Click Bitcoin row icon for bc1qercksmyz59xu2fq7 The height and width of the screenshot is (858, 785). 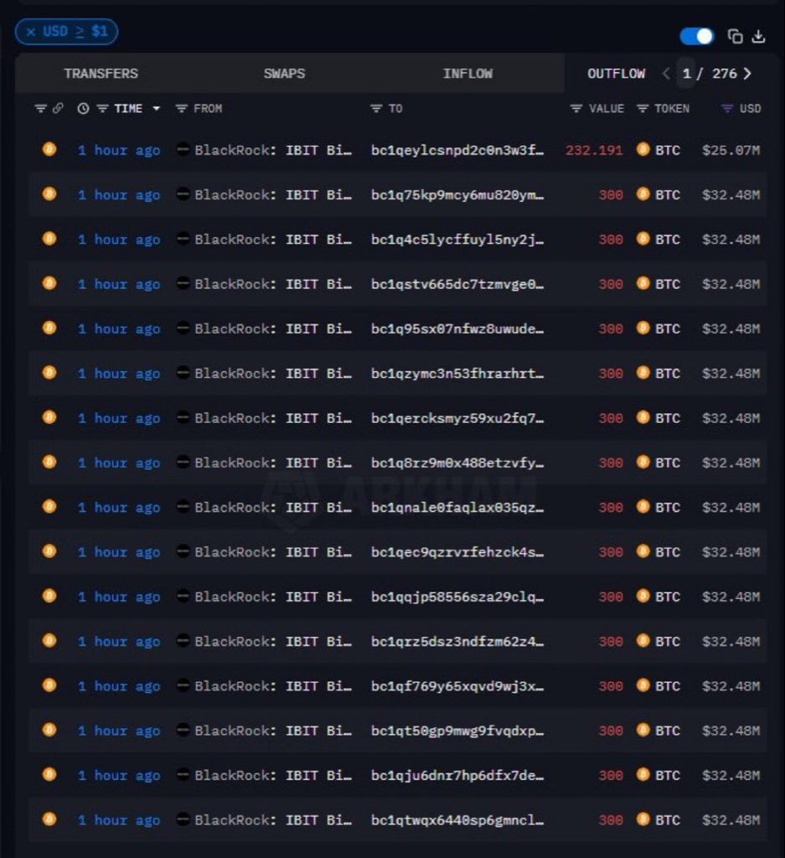click(x=49, y=417)
